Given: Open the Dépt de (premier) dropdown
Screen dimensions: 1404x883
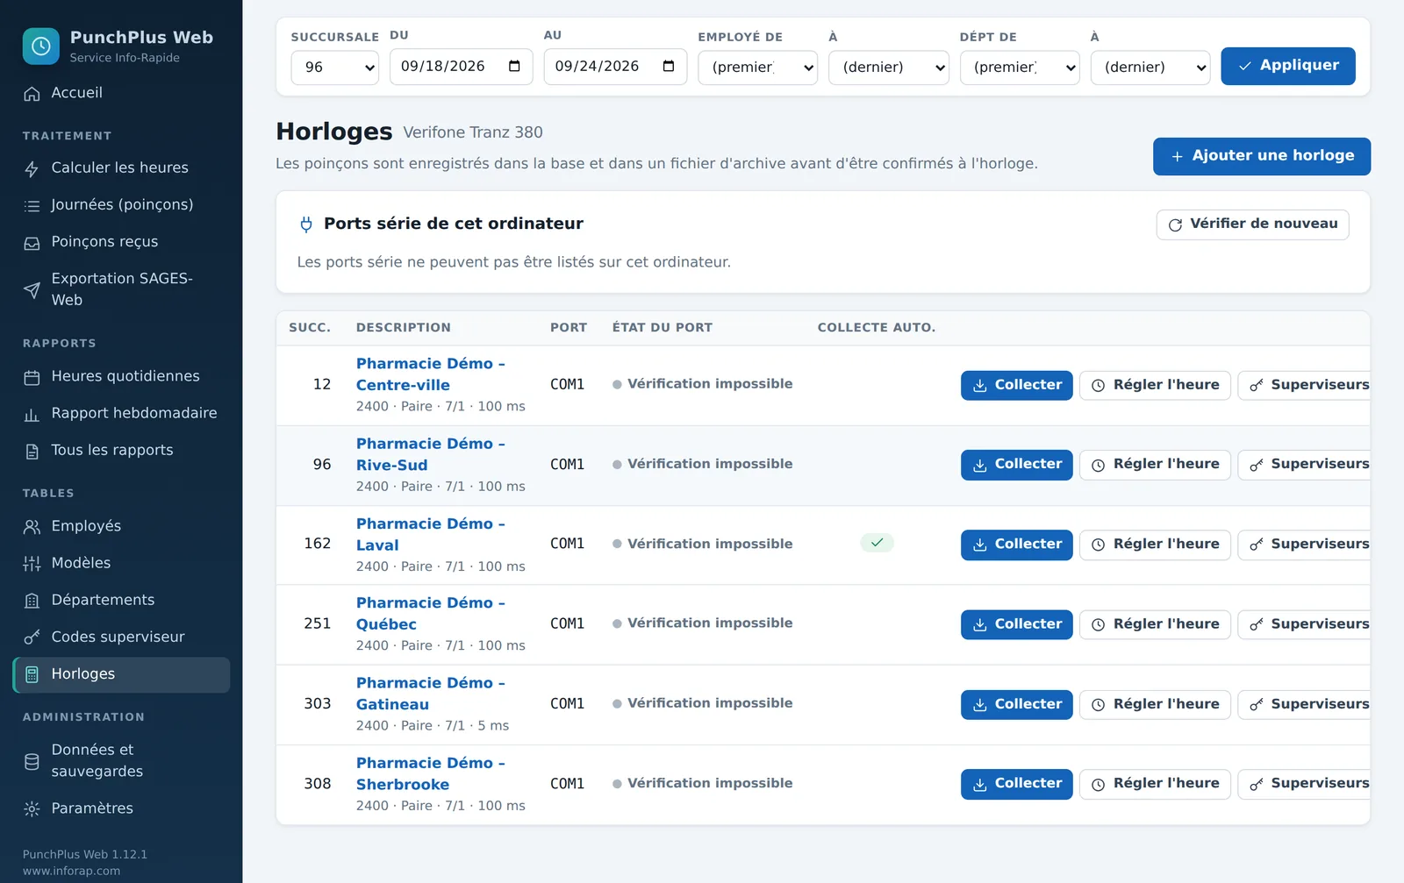Looking at the screenshot, I should [1020, 67].
